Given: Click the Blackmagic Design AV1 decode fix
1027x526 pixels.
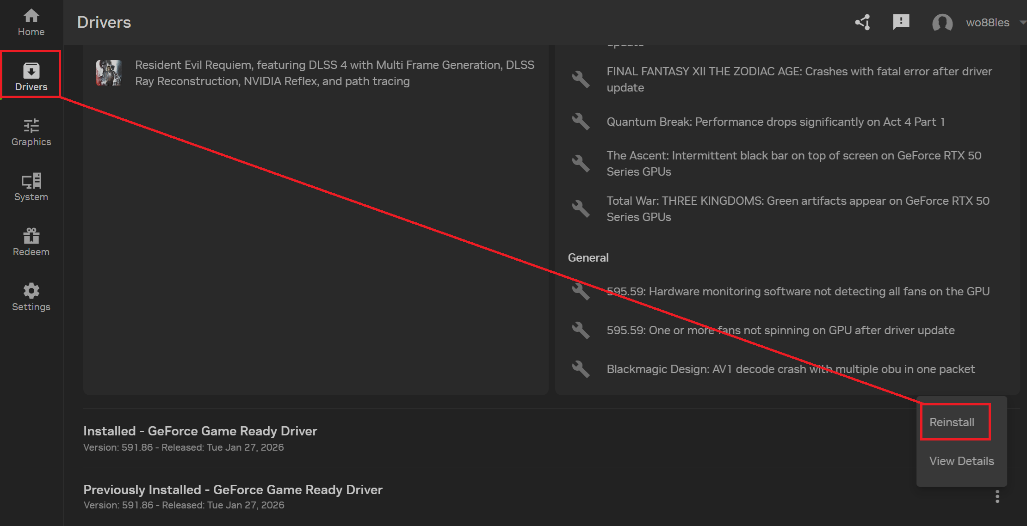Looking at the screenshot, I should coord(790,369).
